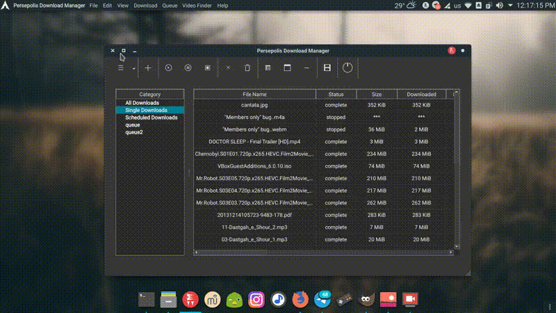Select Scheduled Downloads category
Screen dimensions: 556x313
pyautogui.click(x=150, y=118)
